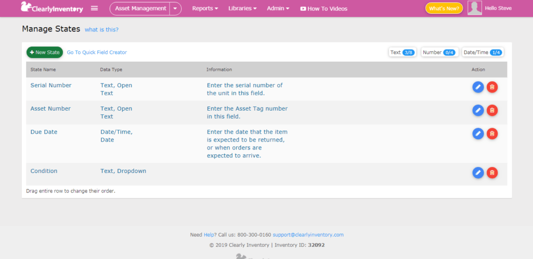Click the Manage States page title
This screenshot has width=533, height=259.
(x=51, y=29)
